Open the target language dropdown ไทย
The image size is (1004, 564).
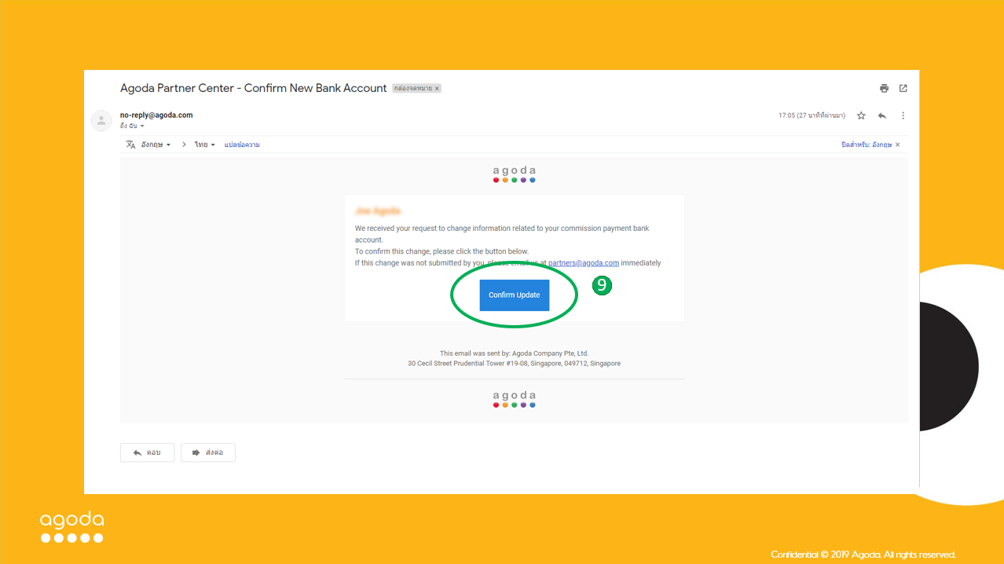(x=204, y=145)
